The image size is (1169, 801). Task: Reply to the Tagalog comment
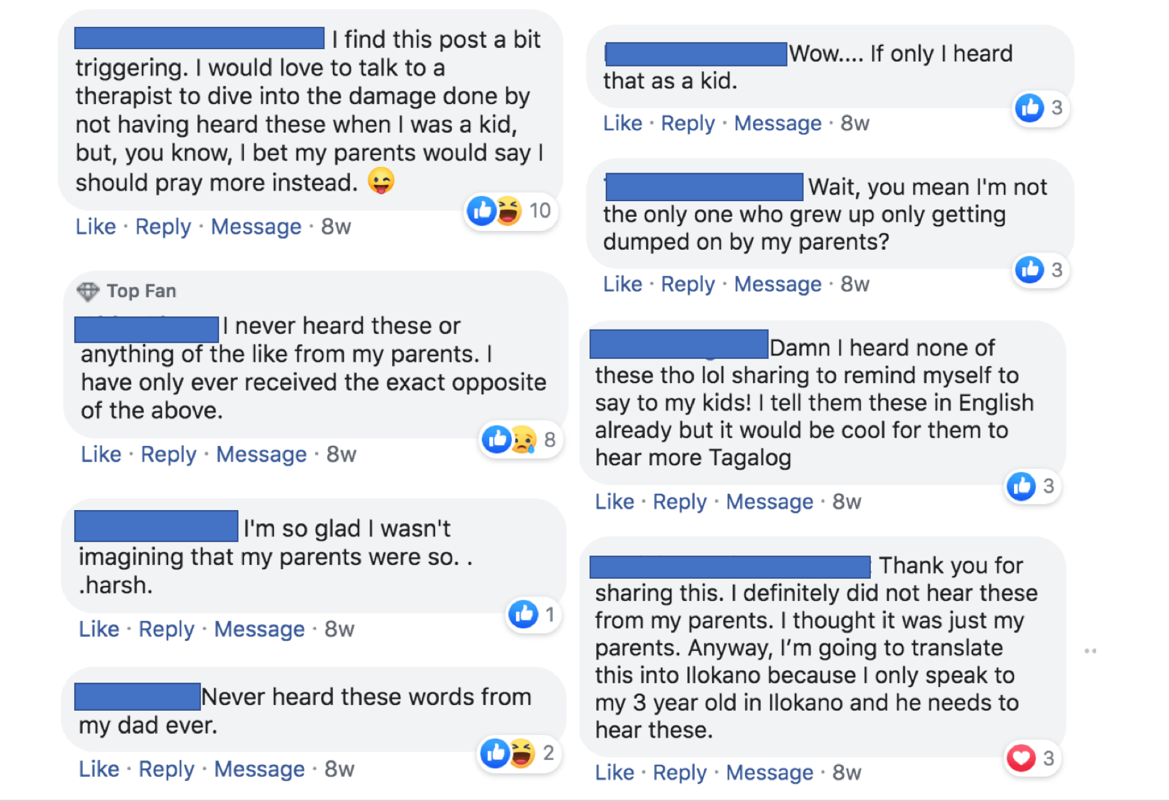coord(679,501)
